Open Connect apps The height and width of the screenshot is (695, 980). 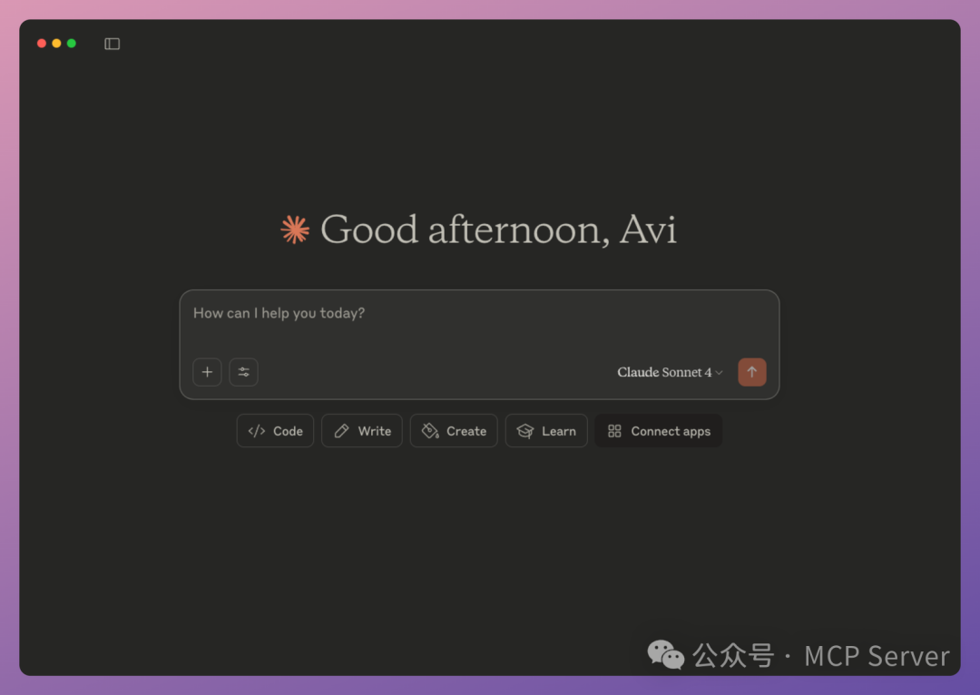pyautogui.click(x=658, y=431)
